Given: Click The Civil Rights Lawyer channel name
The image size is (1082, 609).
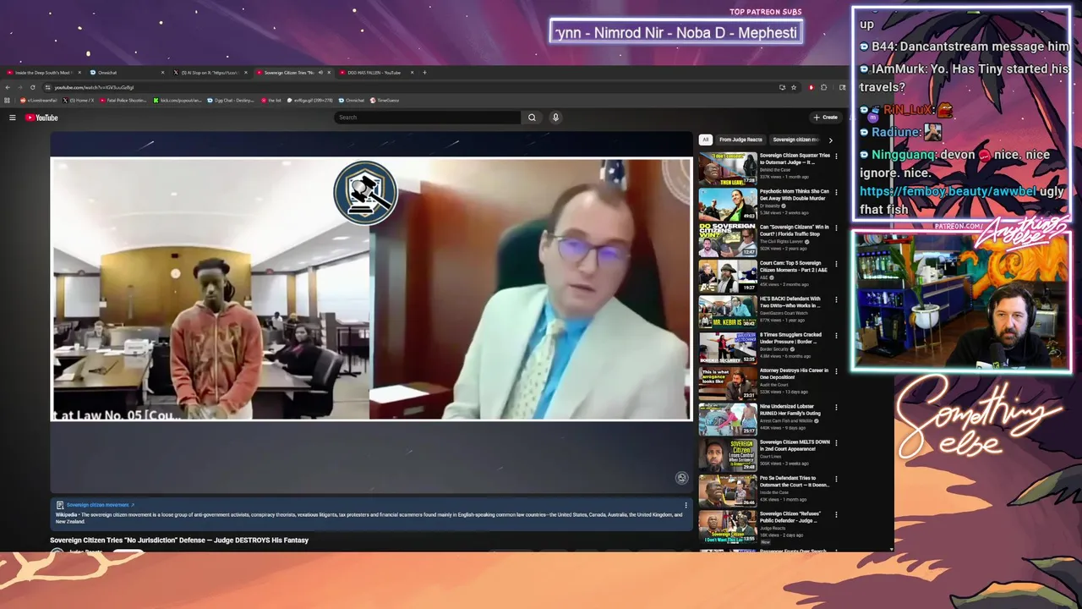Looking at the screenshot, I should 782,241.
